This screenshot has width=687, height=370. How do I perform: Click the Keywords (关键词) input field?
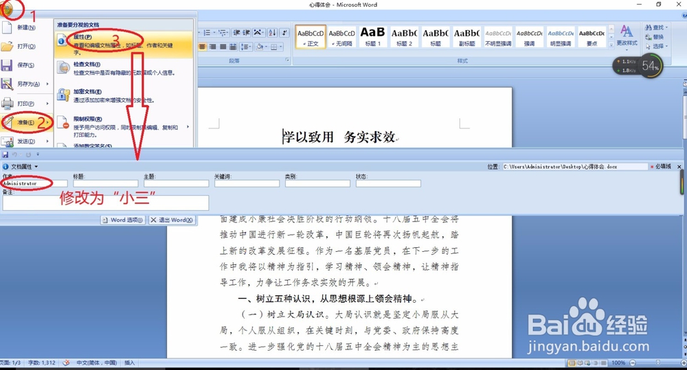pos(247,183)
